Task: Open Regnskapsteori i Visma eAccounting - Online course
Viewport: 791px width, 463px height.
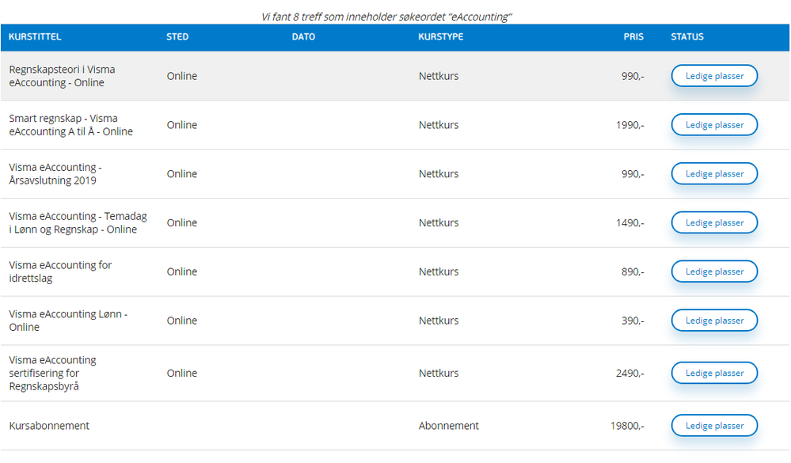Action: (x=62, y=76)
